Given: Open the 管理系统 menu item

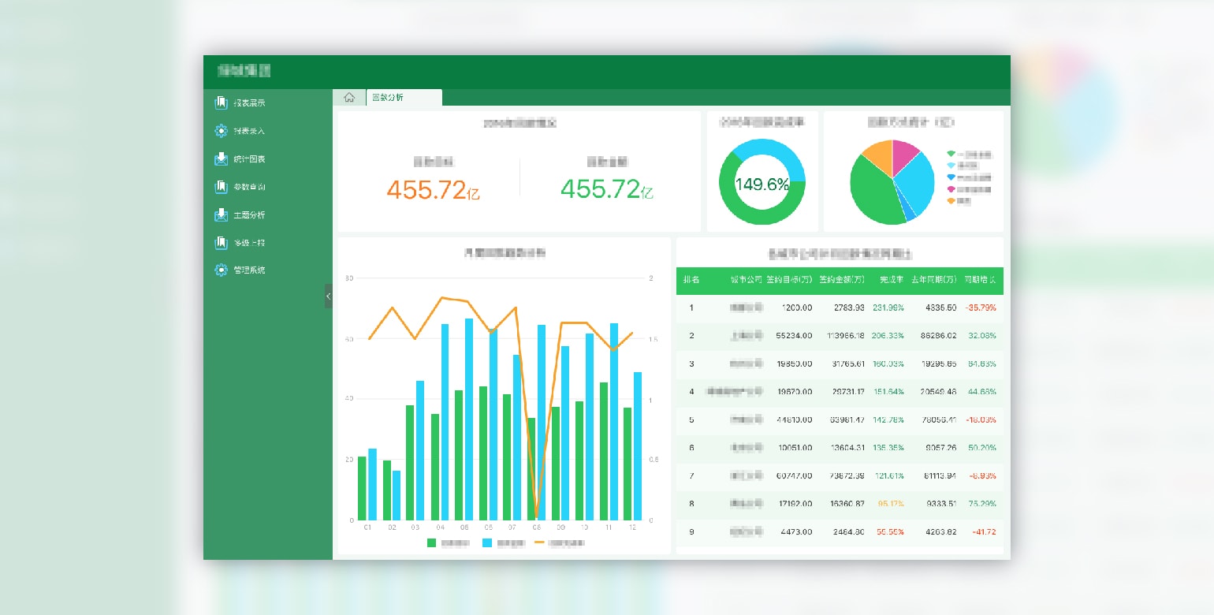Looking at the screenshot, I should (249, 270).
